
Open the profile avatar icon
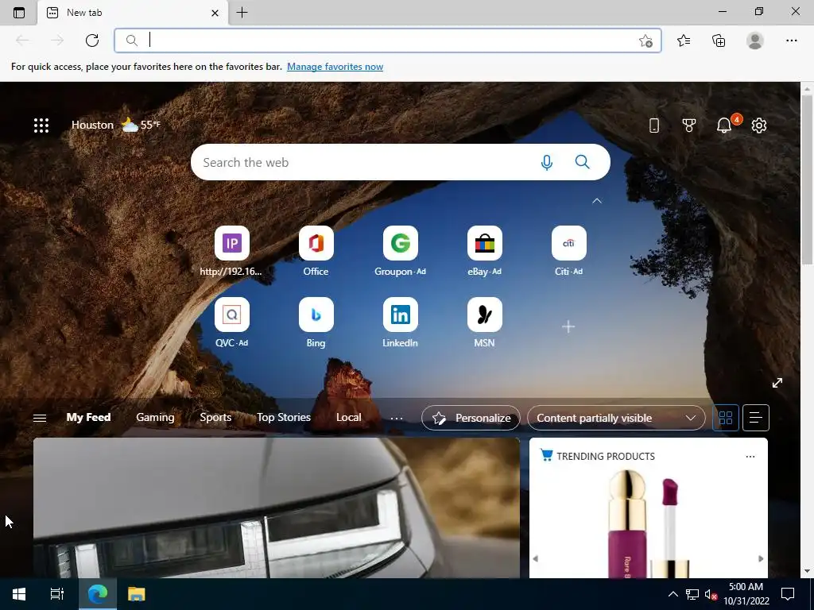(x=755, y=41)
